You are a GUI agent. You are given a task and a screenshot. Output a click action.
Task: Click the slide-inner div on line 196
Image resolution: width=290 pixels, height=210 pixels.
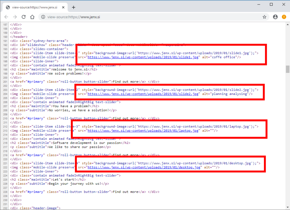[x=34, y=61]
